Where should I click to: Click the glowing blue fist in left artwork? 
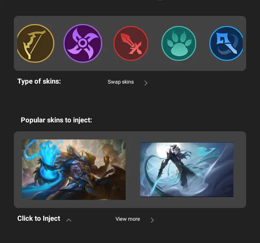click(48, 153)
